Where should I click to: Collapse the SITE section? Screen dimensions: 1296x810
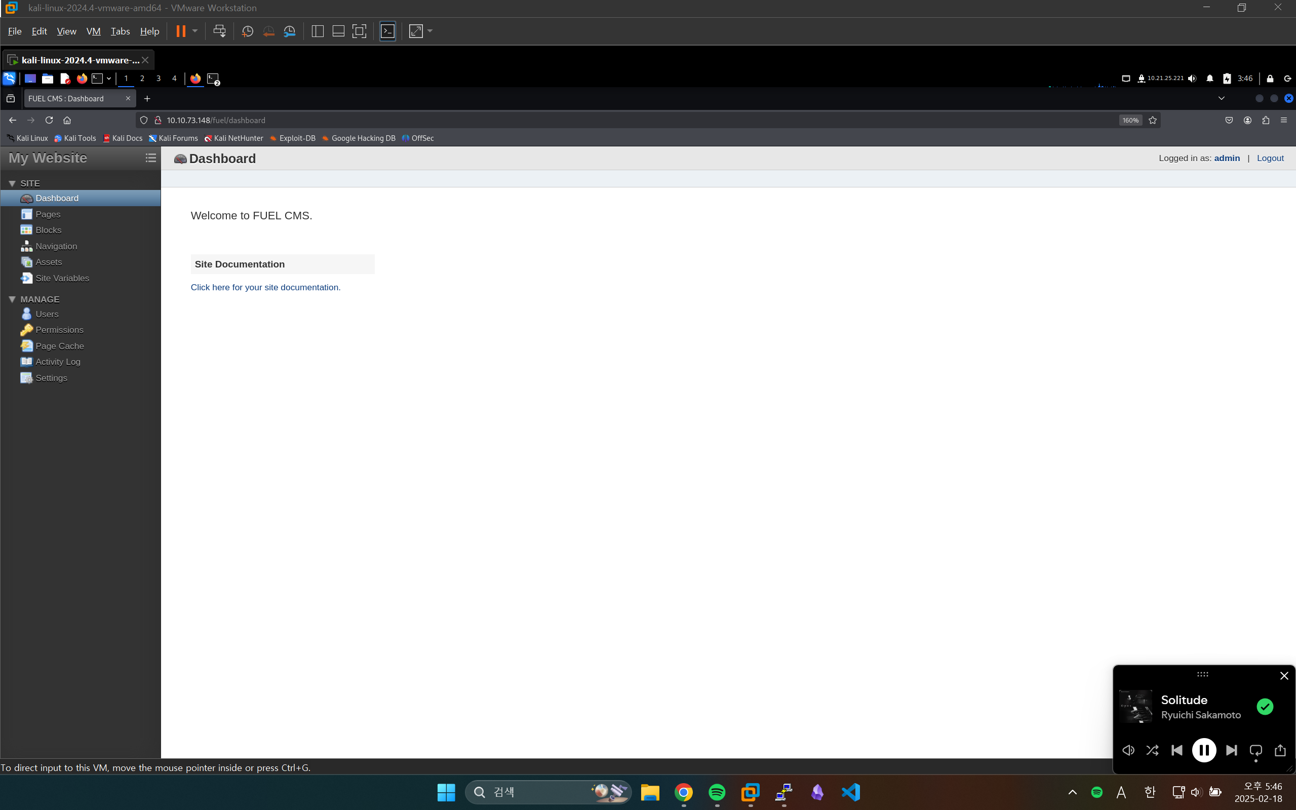12,183
